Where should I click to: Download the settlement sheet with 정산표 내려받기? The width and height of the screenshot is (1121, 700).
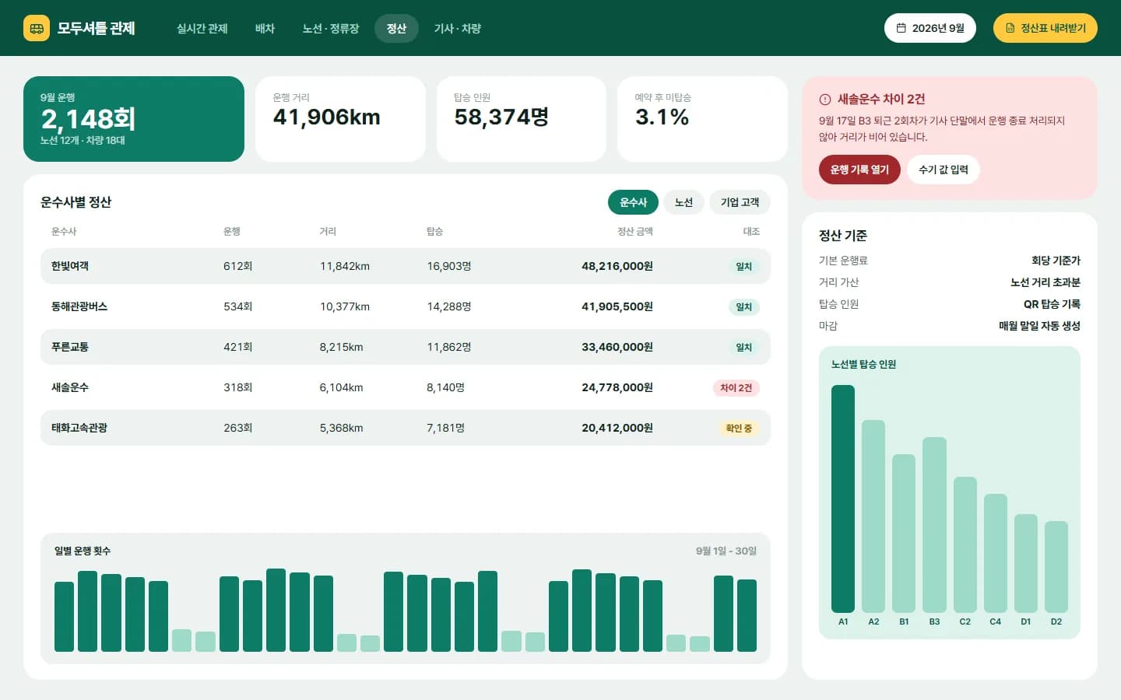(x=1045, y=28)
